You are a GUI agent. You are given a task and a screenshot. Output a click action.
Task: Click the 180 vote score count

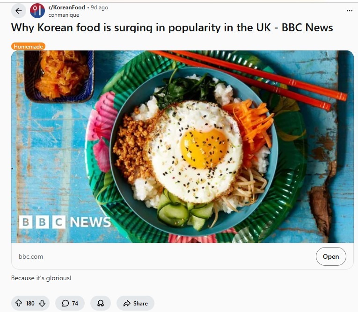pyautogui.click(x=30, y=303)
